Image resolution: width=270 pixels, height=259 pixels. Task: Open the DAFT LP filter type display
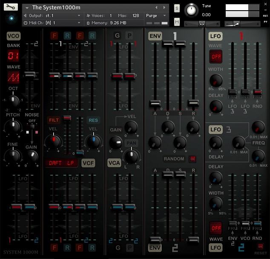click(61, 163)
